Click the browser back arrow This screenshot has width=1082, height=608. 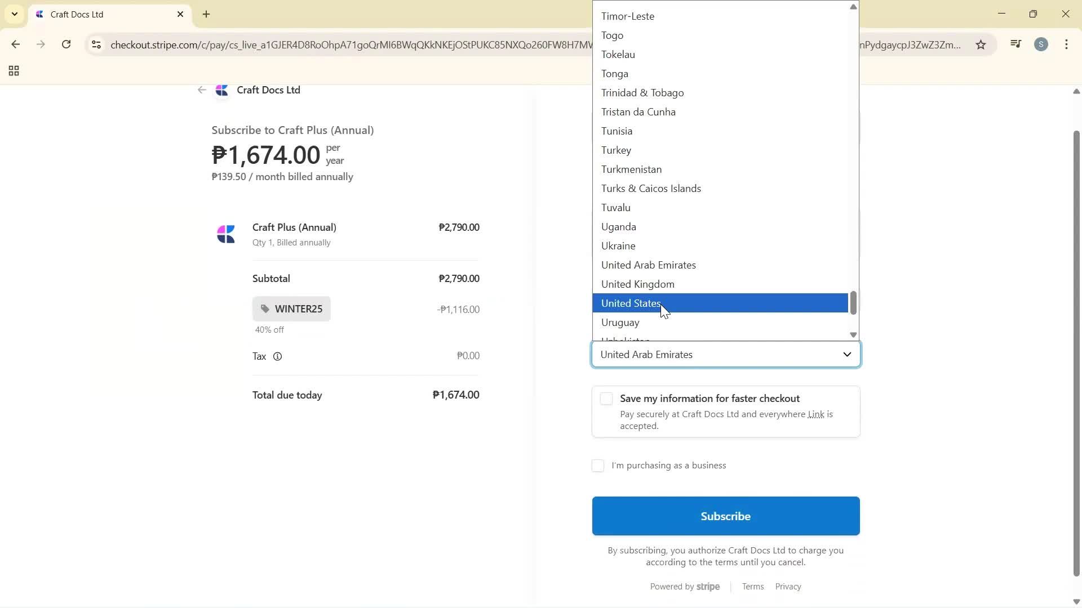click(x=15, y=44)
